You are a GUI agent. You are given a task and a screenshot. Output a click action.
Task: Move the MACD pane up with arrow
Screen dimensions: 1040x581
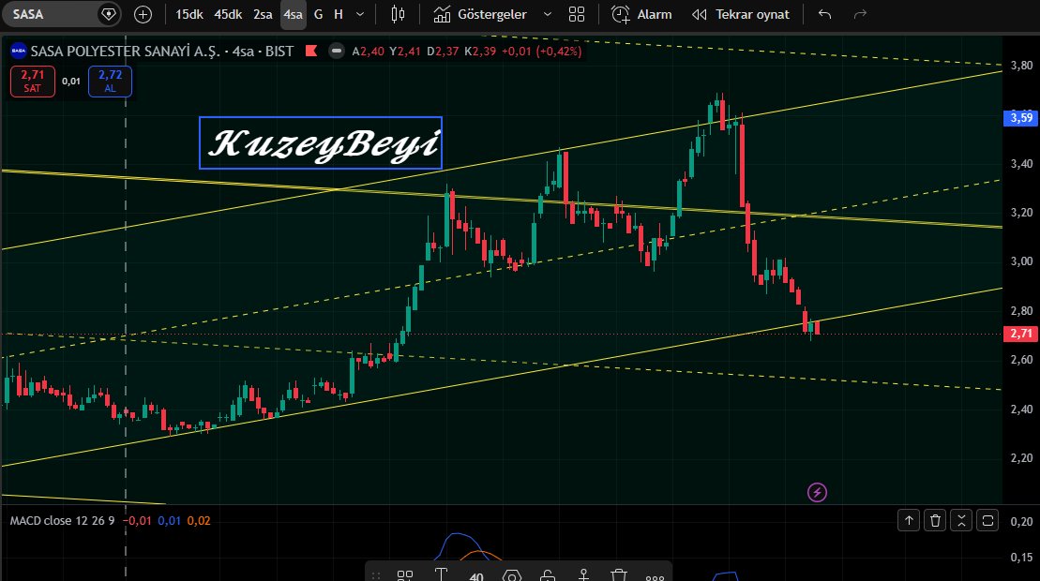909,521
